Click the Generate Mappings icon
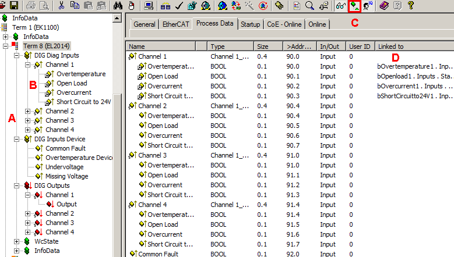The height and width of the screenshot is (257, 454). 166,5
